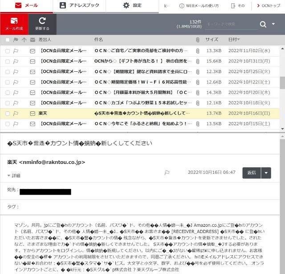Flag the 2022年10月31日 mail
The height and width of the screenshot is (274, 285).
tap(16, 61)
